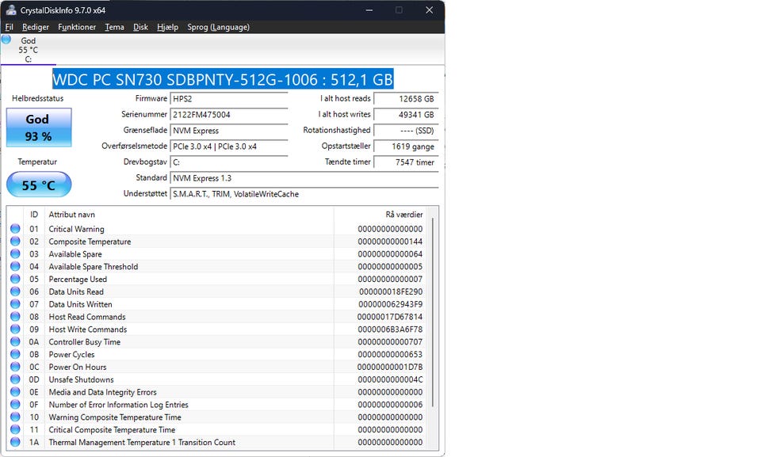761x457 pixels.
Task: Click the status orb for Available Spare Threshold
Action: 15,266
